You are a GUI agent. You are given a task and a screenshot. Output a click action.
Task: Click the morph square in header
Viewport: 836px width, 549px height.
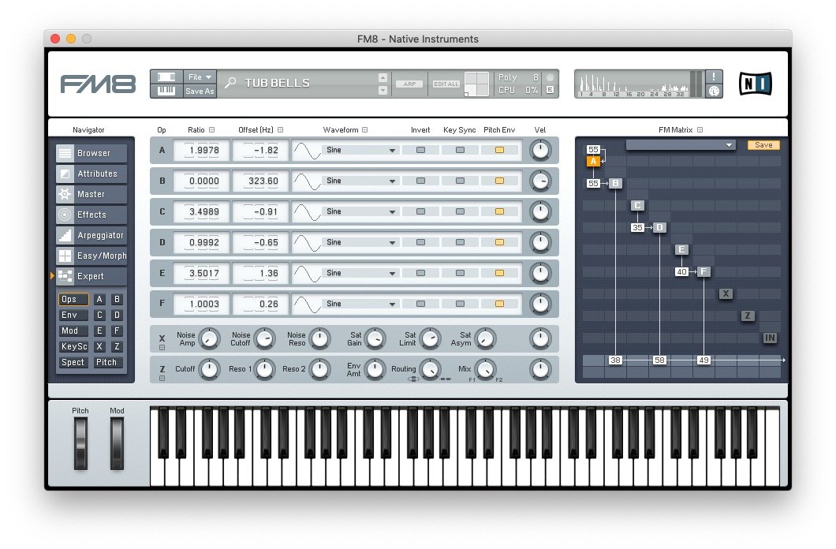pyautogui.click(x=476, y=84)
